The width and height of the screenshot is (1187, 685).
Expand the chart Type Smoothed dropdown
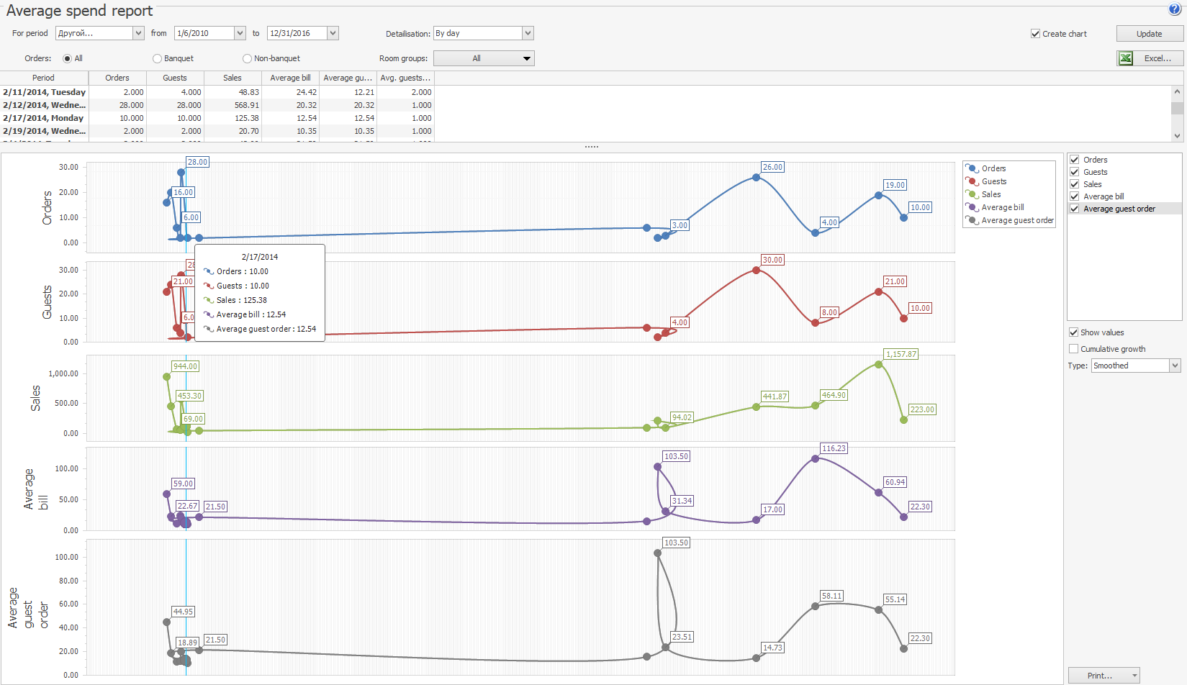pos(1175,366)
